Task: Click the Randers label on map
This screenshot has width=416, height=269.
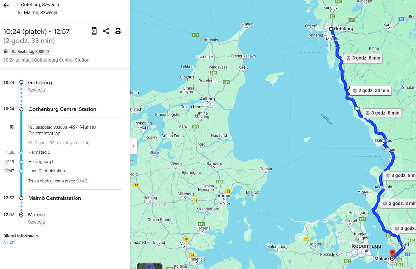Action: (x=214, y=164)
